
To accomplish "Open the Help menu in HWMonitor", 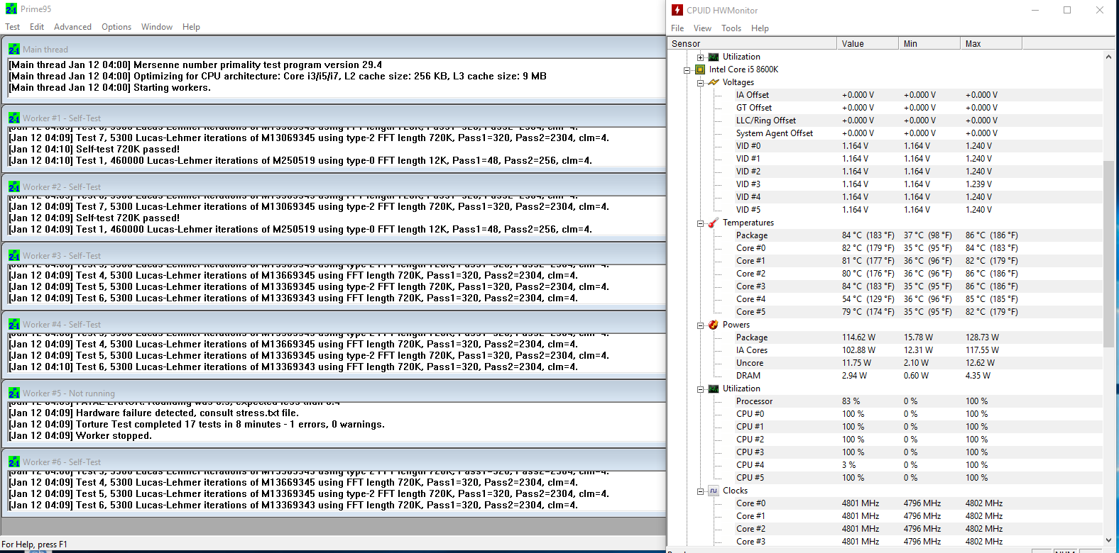I will [x=760, y=28].
